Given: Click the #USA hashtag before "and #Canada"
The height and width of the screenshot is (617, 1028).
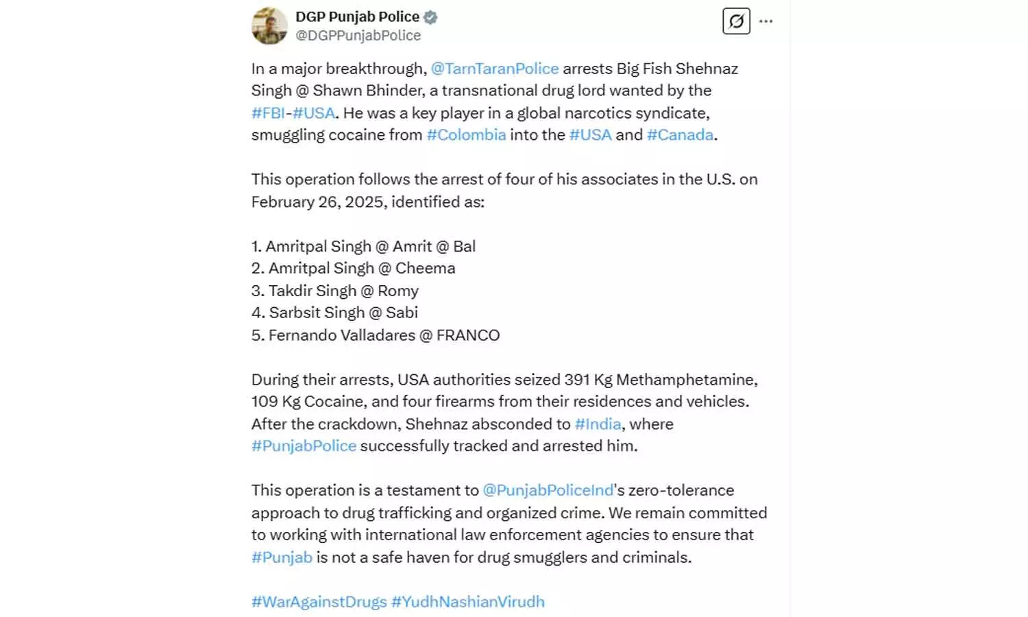Looking at the screenshot, I should pyautogui.click(x=590, y=135).
